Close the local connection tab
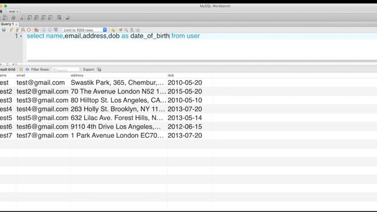Viewport: 377px width, 212px height. (x=17, y=11)
